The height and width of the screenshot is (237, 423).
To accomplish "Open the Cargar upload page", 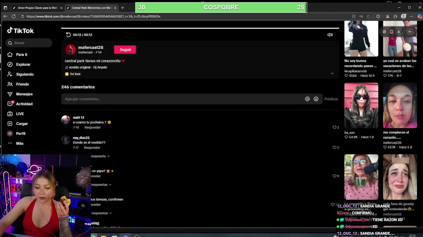I will tap(22, 124).
